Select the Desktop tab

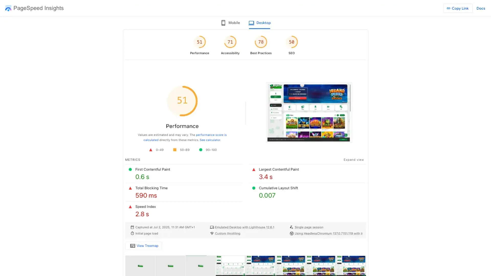[x=260, y=23]
